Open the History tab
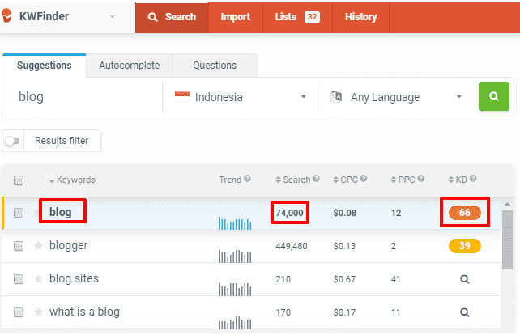The height and width of the screenshot is (335, 520). [x=360, y=17]
